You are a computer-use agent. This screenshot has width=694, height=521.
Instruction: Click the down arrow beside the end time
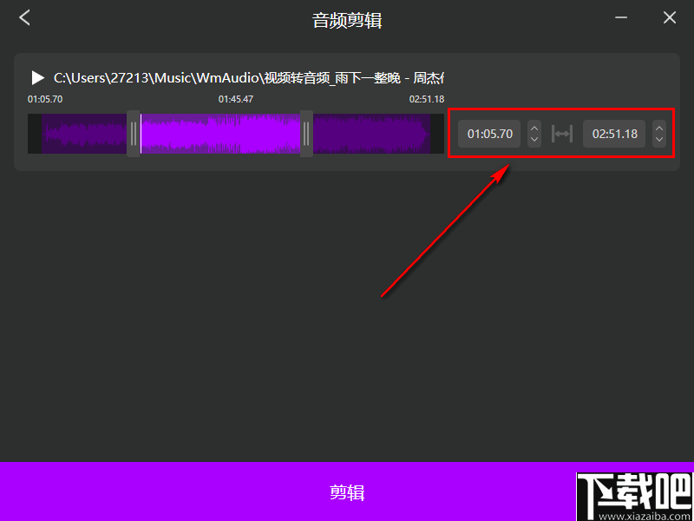659,139
